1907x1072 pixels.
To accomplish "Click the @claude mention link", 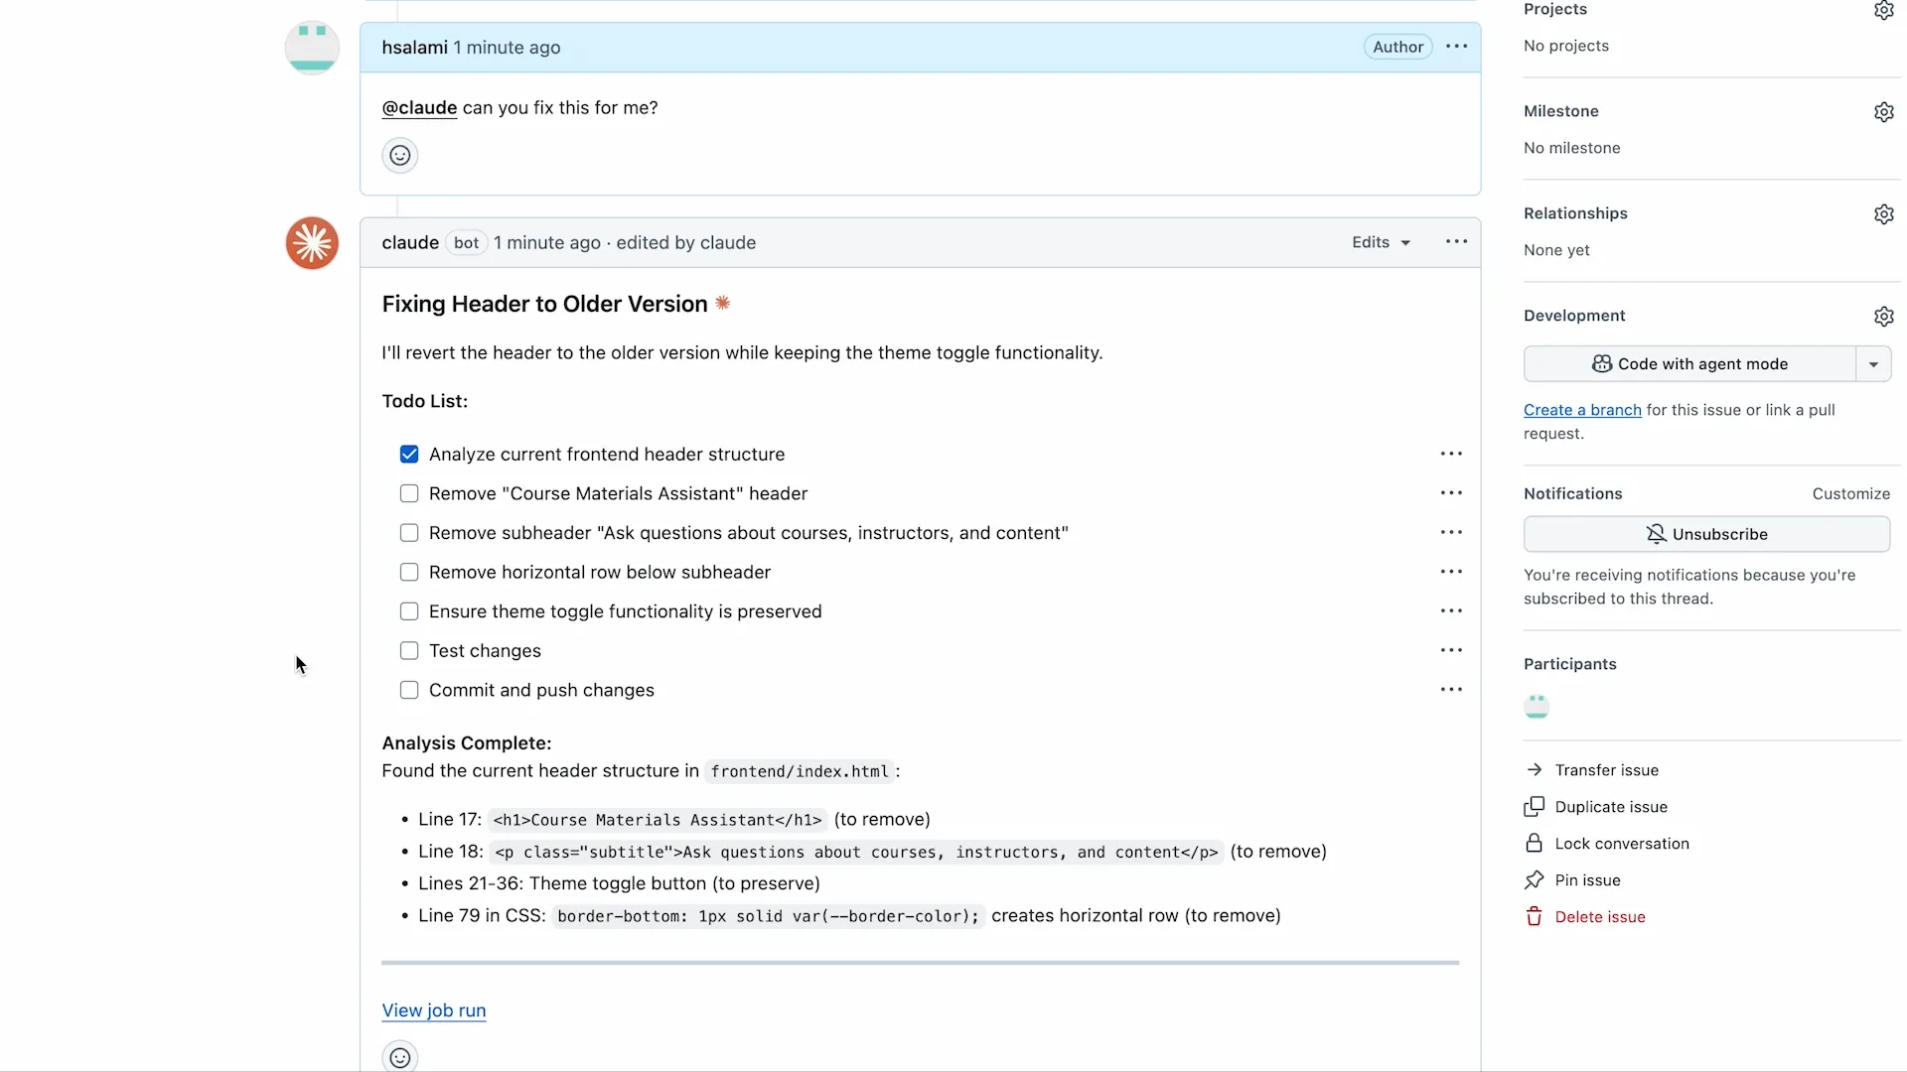I will (x=419, y=108).
